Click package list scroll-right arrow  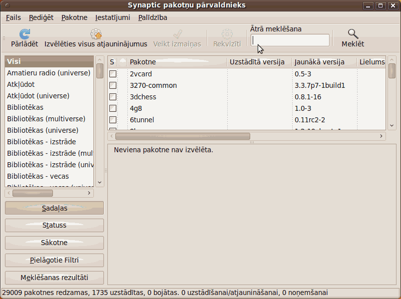coord(381,136)
